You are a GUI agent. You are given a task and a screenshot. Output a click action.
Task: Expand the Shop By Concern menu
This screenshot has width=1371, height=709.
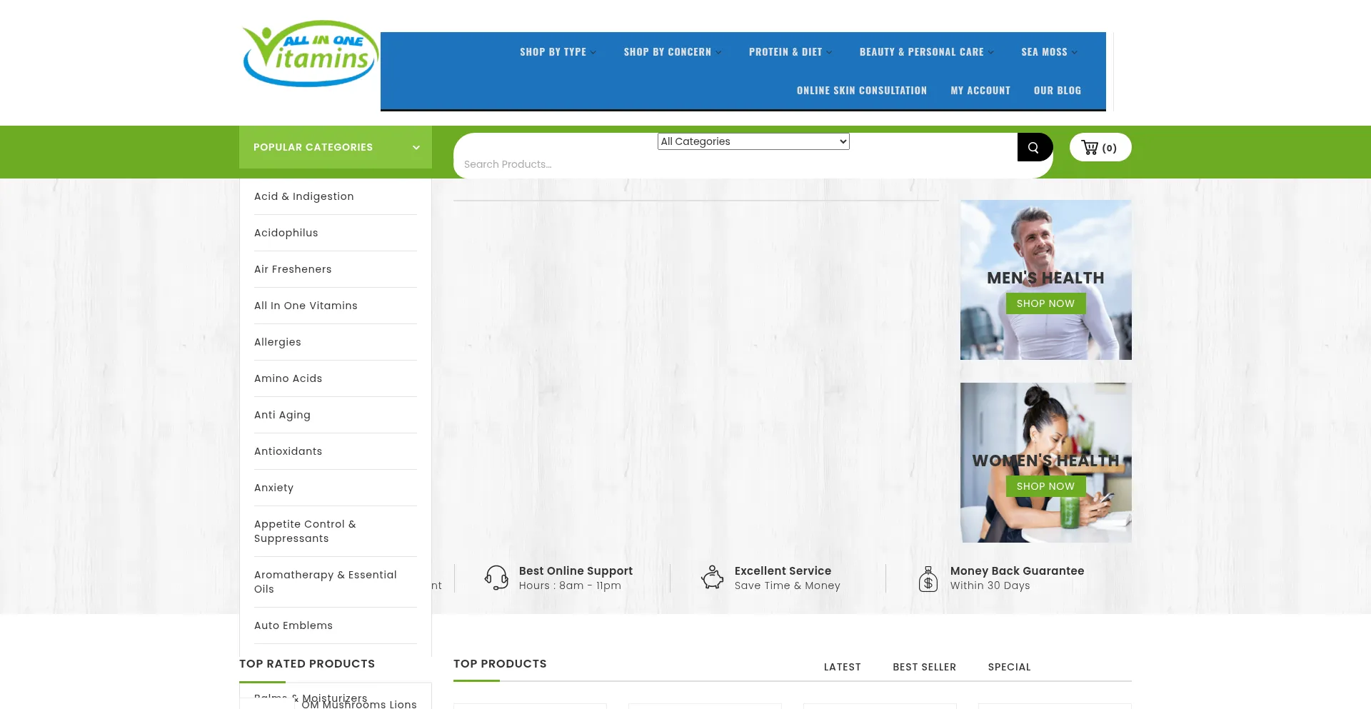click(x=671, y=51)
